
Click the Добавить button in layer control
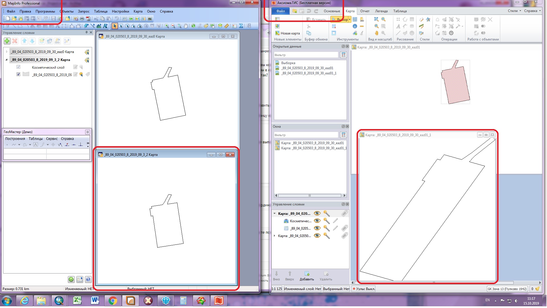307,276
